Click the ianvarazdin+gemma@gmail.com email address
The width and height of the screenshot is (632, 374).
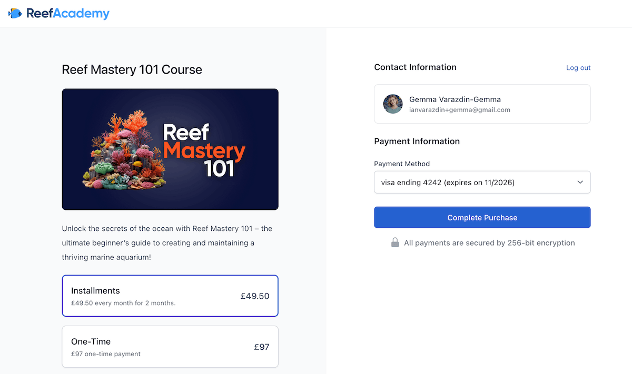[x=460, y=110]
